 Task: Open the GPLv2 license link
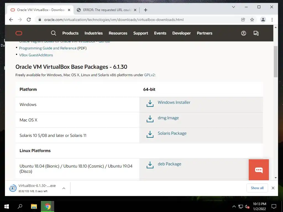tap(149, 75)
